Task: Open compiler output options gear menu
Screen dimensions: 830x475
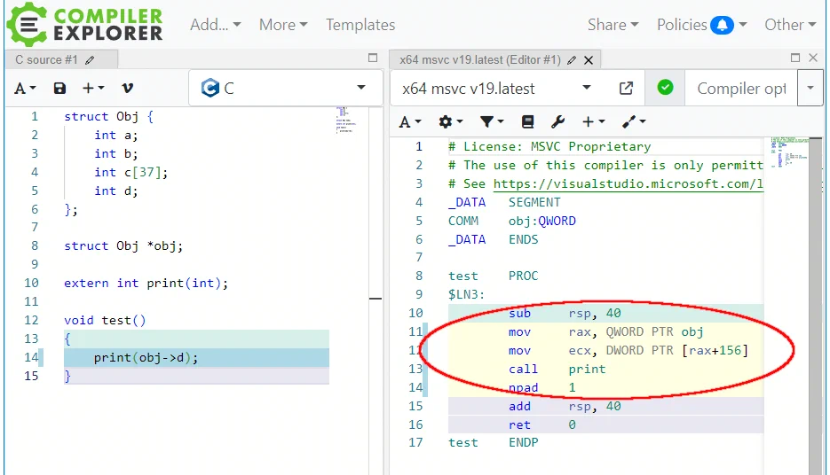Action: 450,122
